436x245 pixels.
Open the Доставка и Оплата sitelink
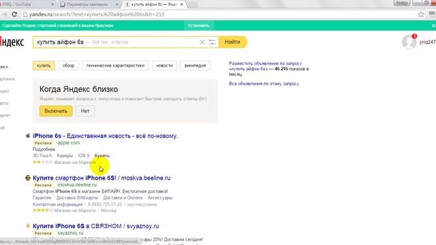coord(123,198)
